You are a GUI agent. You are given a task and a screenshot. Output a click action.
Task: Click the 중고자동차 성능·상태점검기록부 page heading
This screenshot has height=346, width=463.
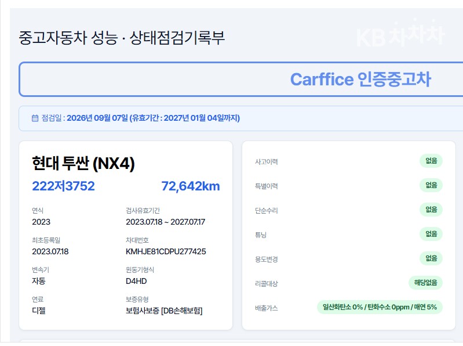[122, 38]
